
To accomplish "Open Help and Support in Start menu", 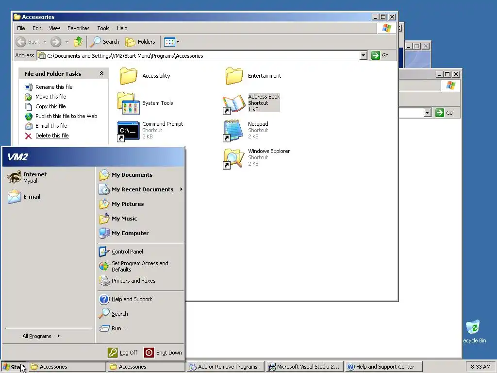I will point(141,299).
